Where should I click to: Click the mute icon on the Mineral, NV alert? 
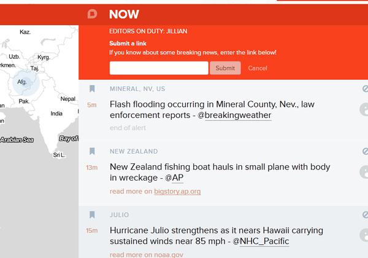point(365,89)
